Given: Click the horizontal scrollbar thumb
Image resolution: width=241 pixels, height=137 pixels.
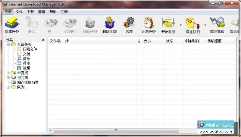Looking at the screenshot, I should 116,130.
